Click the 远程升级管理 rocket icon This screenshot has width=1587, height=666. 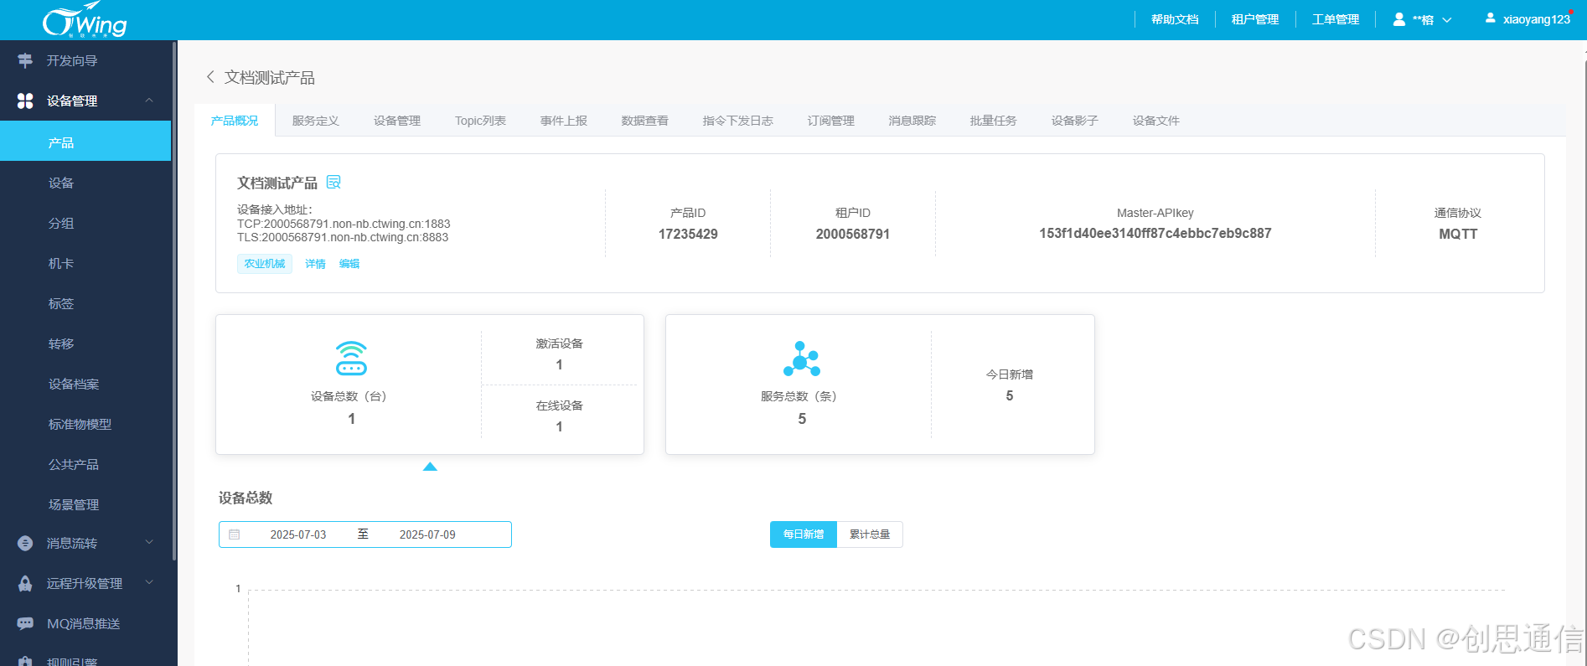tap(25, 583)
